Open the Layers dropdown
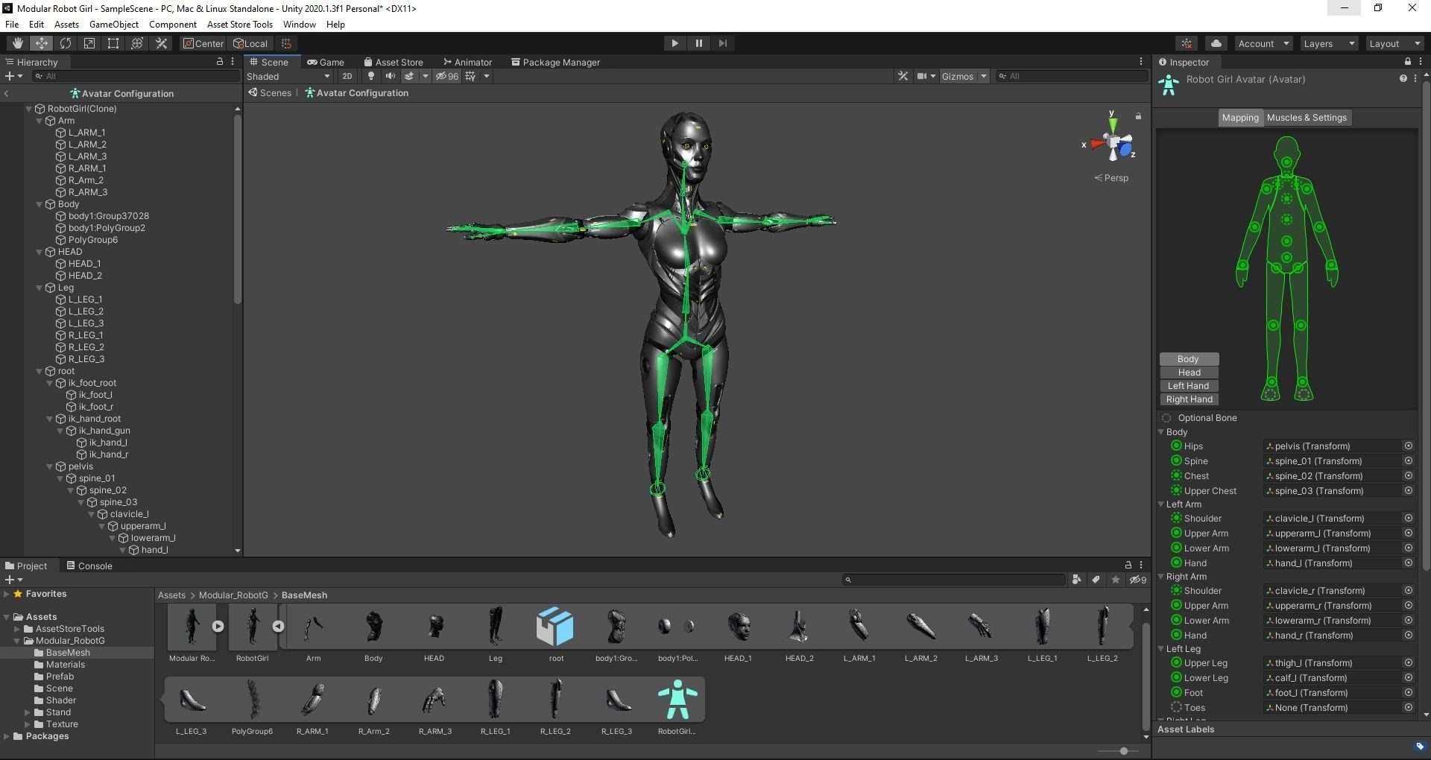Viewport: 1431px width, 760px height. 1329,43
